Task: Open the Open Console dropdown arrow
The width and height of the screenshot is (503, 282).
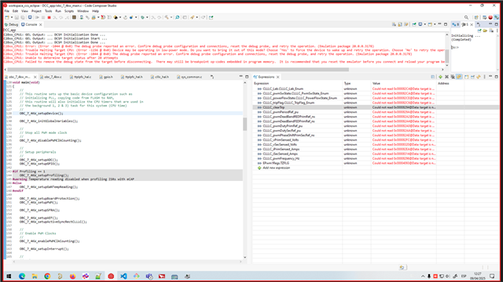Action: click(435, 24)
